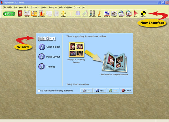Click the disabled Finish button
This screenshot has height=122, width=169.
coord(113,90)
